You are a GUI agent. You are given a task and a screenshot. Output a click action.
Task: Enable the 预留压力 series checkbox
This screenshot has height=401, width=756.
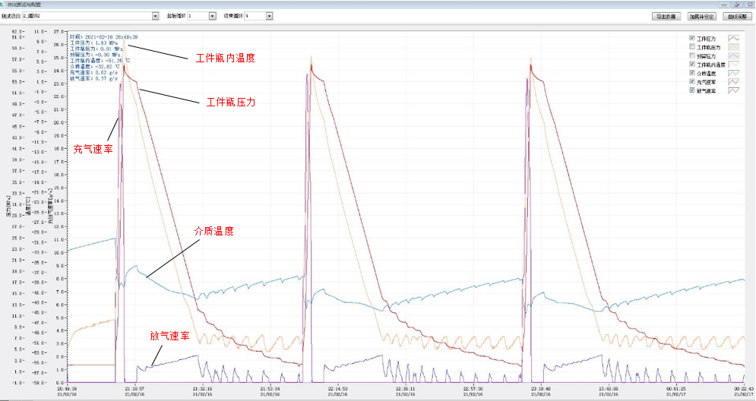pyautogui.click(x=691, y=56)
